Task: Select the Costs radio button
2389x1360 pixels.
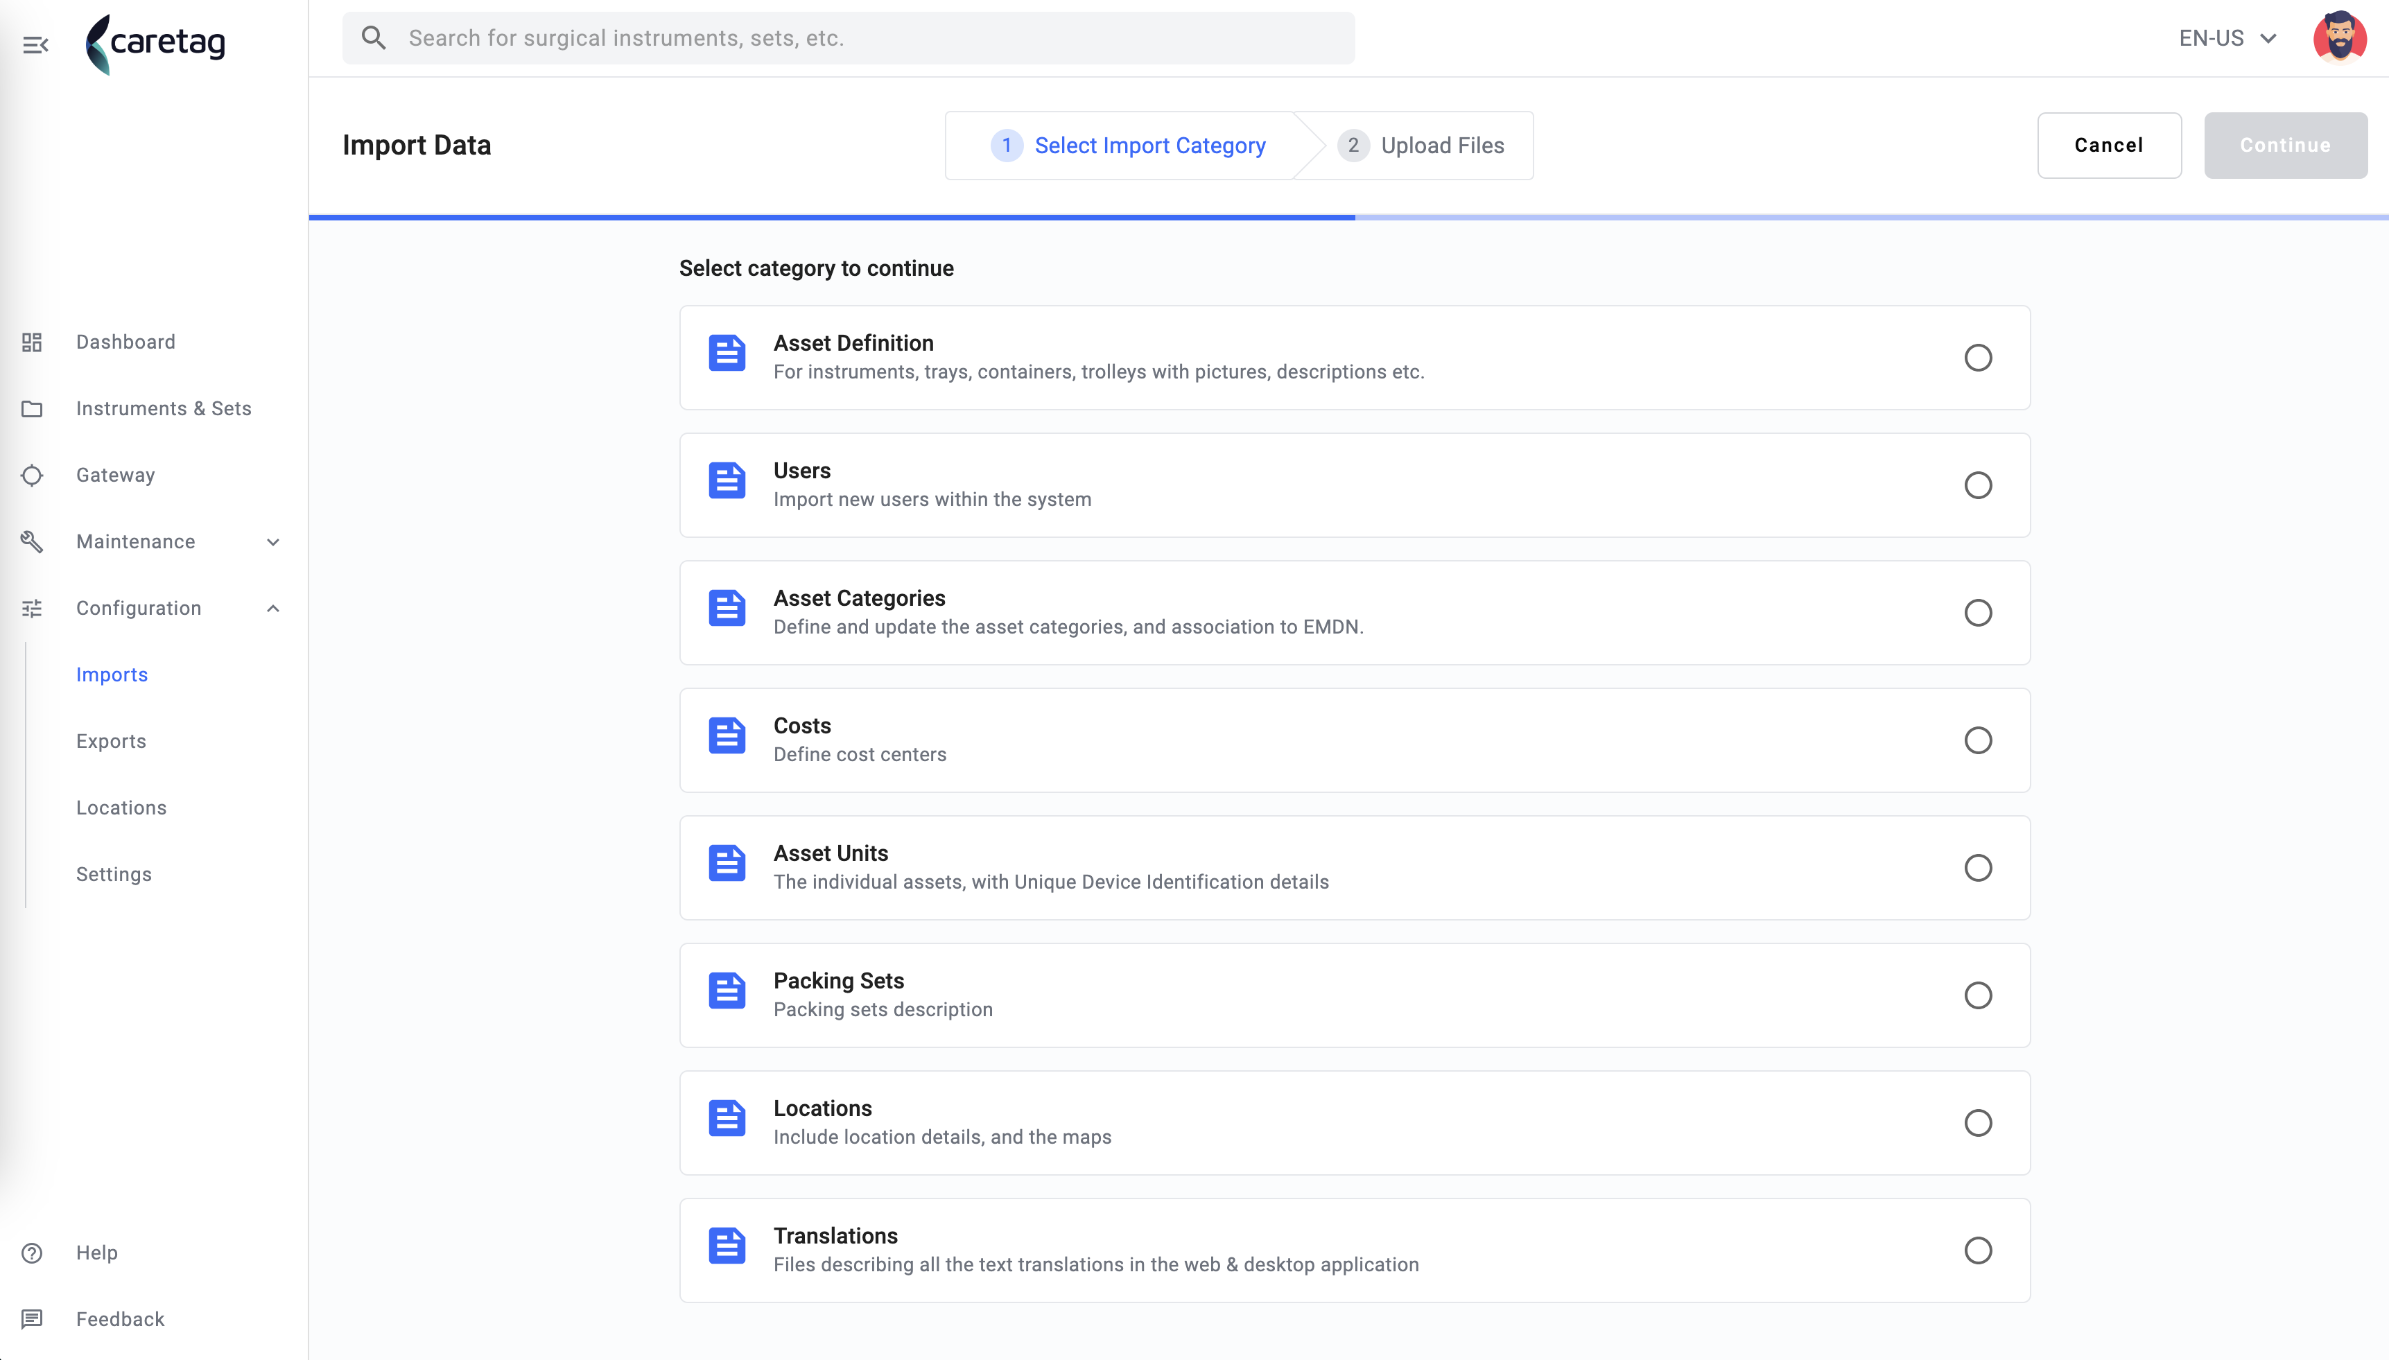Action: tap(1978, 740)
